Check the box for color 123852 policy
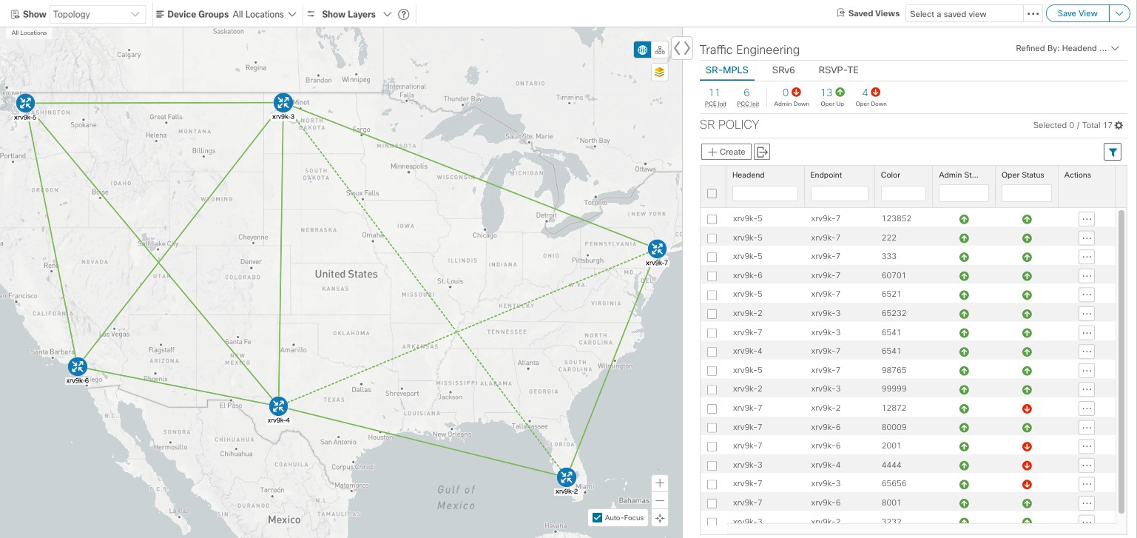 [712, 219]
